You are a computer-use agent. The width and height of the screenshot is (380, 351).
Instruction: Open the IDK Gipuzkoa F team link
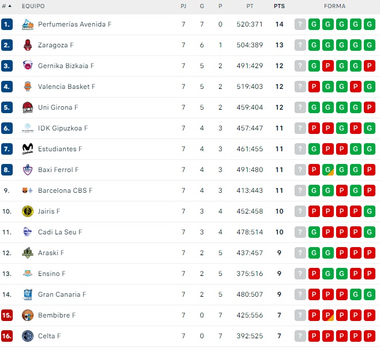tap(62, 128)
